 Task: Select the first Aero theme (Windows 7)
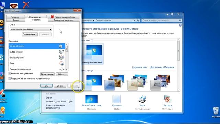(x=93, y=83)
